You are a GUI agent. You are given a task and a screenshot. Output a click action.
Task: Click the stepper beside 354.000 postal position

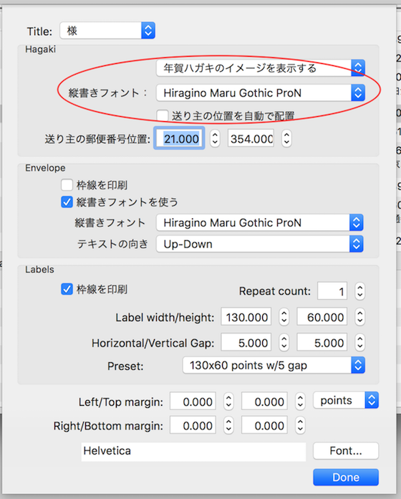tap(286, 138)
